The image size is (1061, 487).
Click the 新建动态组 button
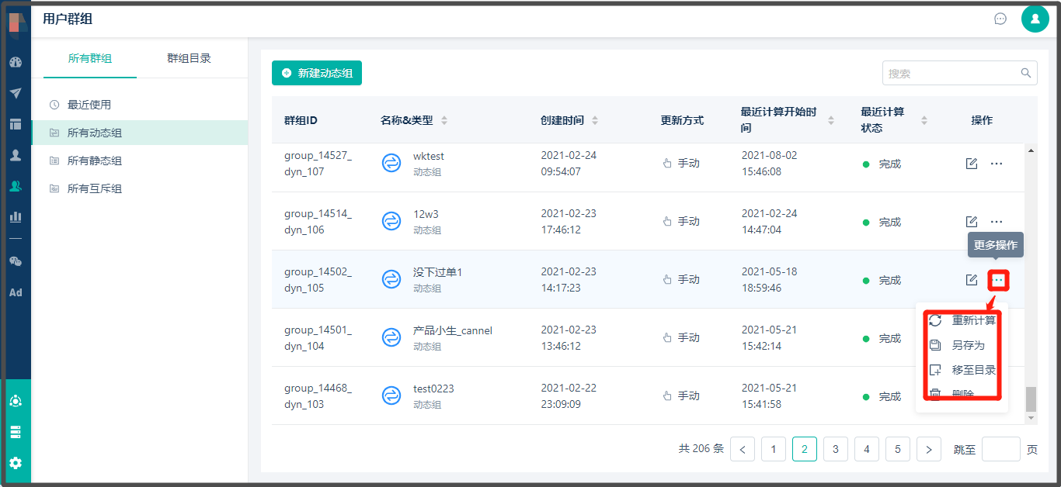click(x=317, y=73)
